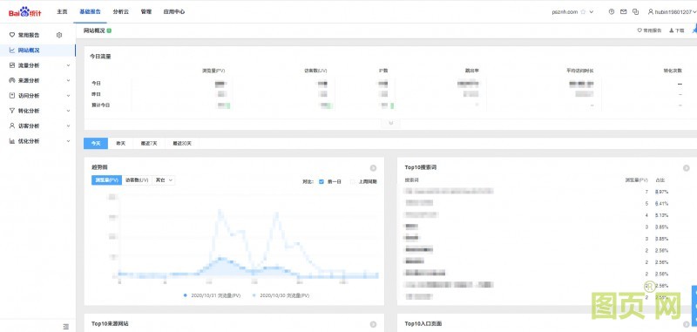
Task: Open the arrow icon on Top10搜索词 panel
Action: pyautogui.click(x=687, y=168)
